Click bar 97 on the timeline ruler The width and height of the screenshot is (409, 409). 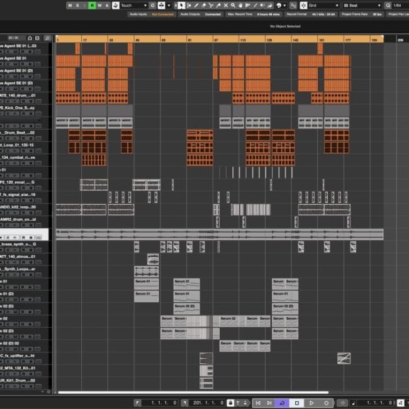(x=216, y=40)
